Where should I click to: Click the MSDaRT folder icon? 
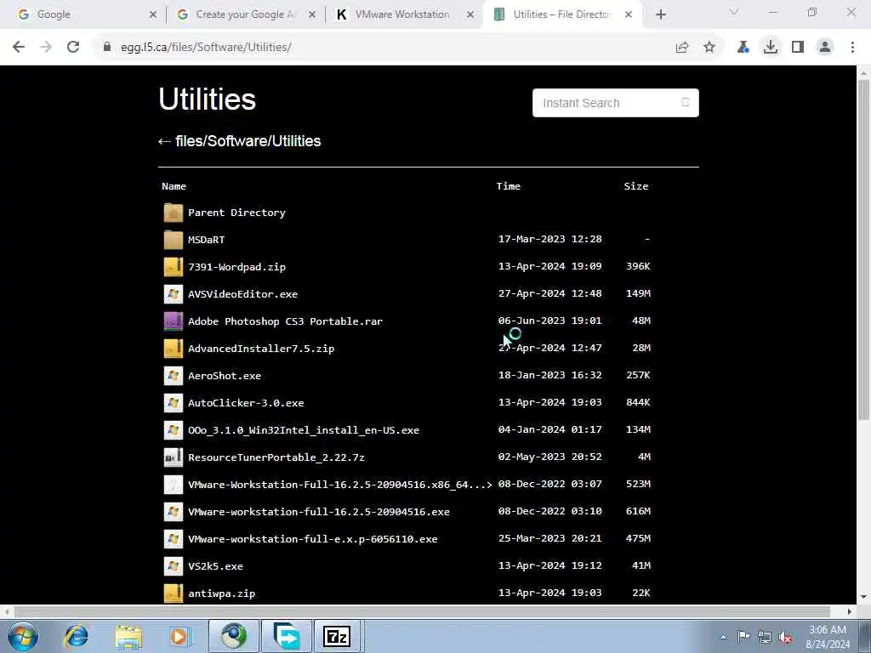tap(174, 240)
